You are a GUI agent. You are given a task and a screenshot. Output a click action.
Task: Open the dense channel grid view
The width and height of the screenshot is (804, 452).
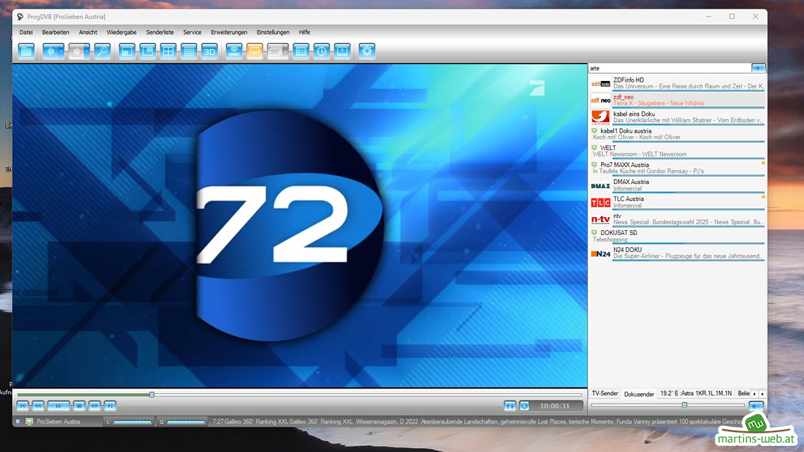[x=189, y=51]
